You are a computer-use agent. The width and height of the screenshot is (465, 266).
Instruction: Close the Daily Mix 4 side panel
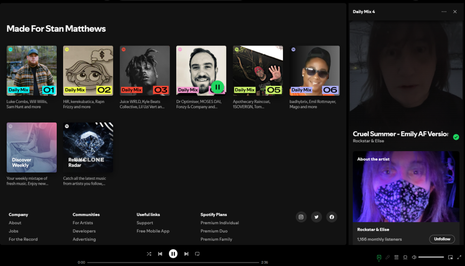(x=455, y=11)
